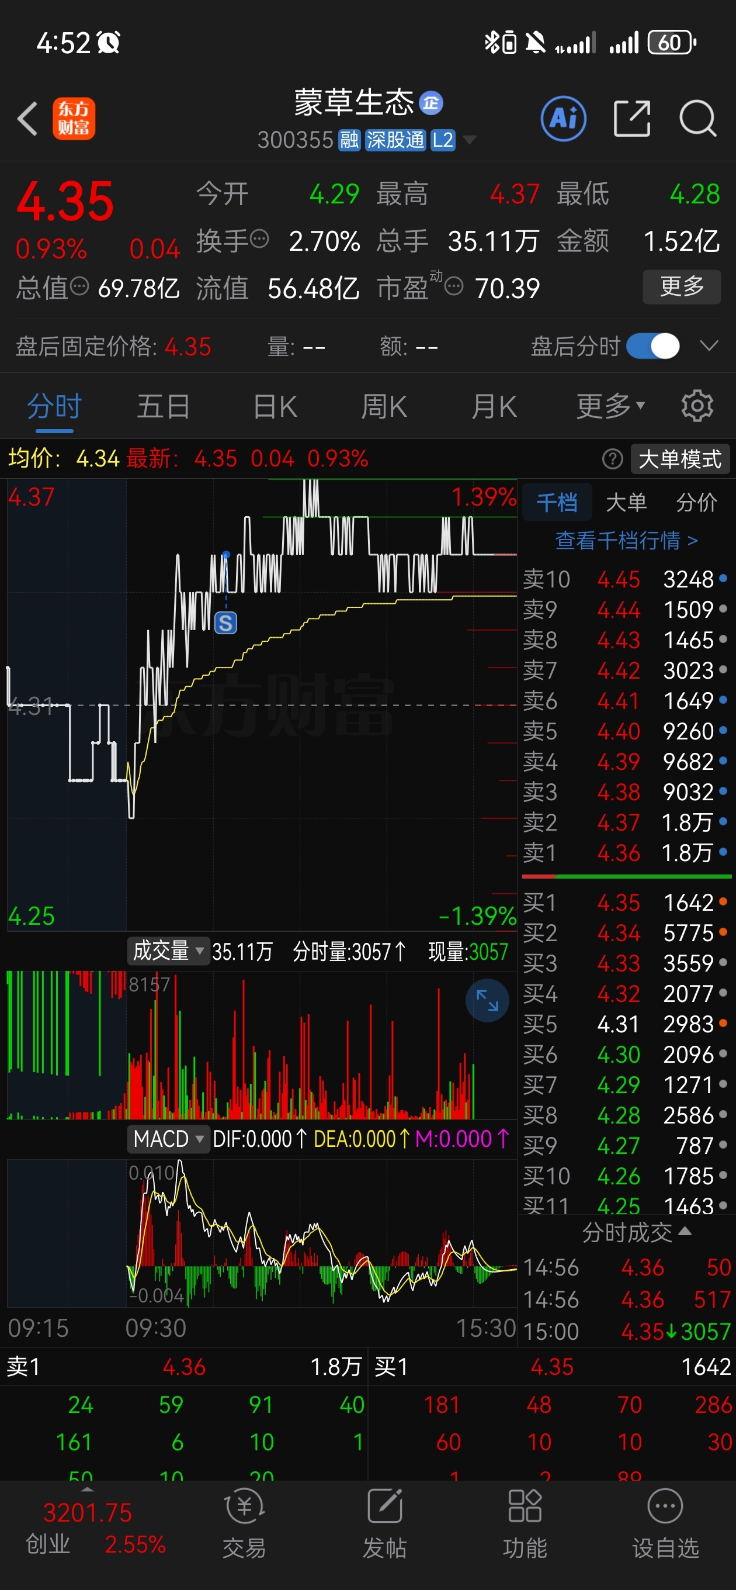Tap the 蒙草生态 stock title
The width and height of the screenshot is (736, 1590).
pos(354,102)
